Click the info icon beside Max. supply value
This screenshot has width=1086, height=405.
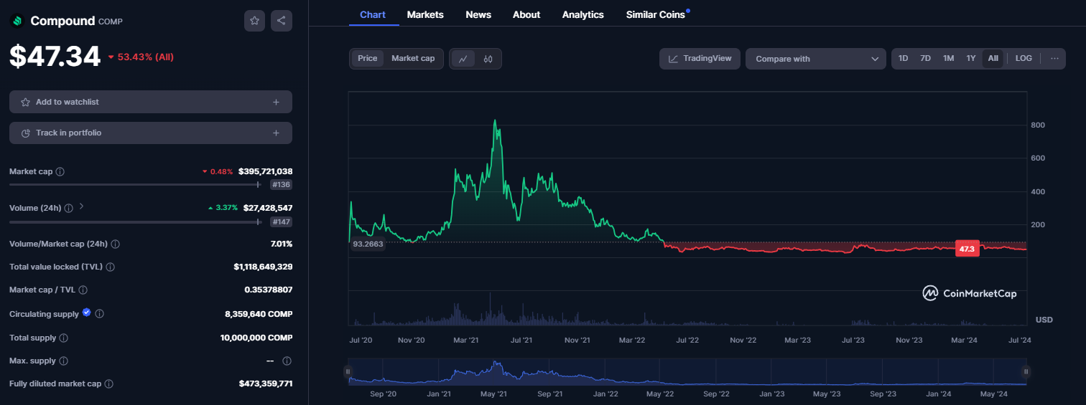pos(287,361)
